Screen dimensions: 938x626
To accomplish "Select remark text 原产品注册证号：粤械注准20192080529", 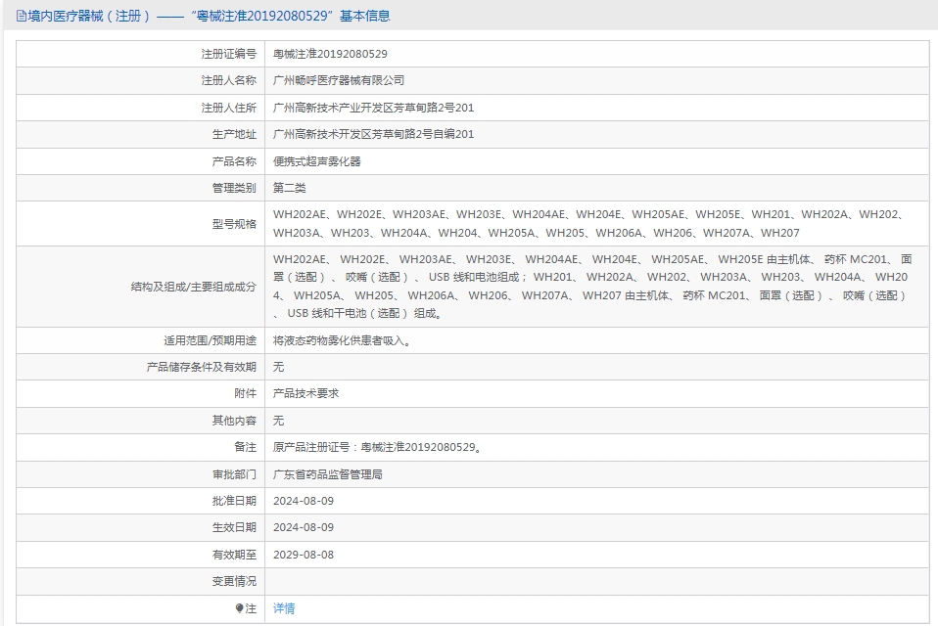I will click(378, 447).
